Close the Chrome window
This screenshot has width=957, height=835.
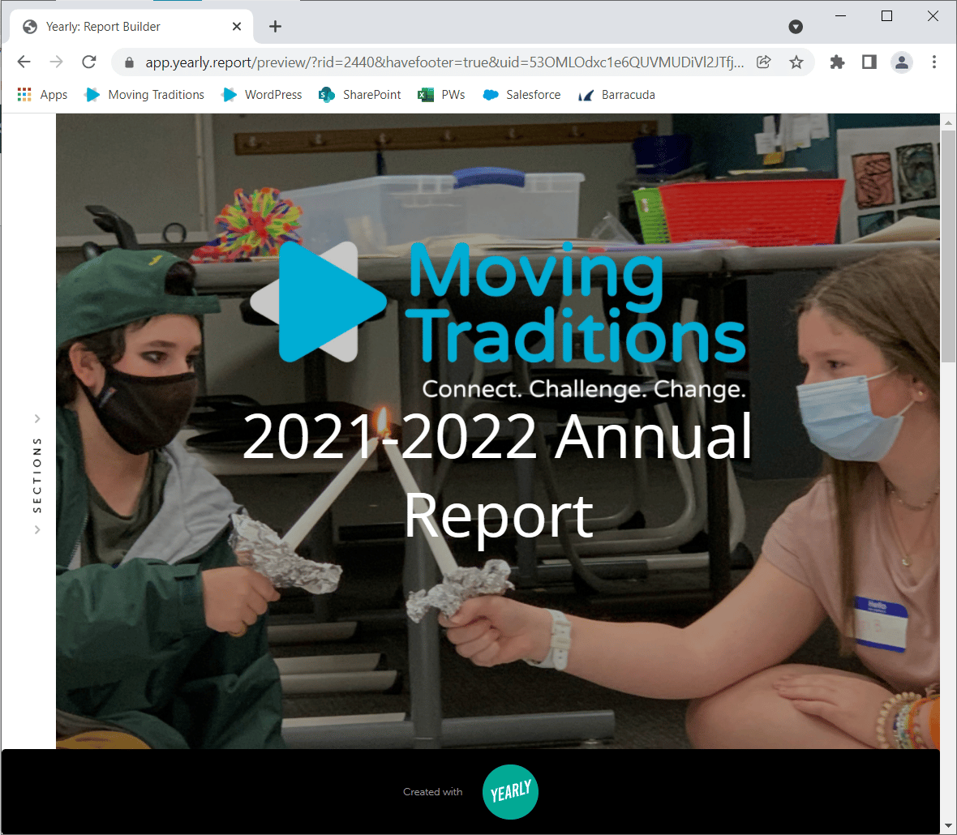tap(933, 16)
